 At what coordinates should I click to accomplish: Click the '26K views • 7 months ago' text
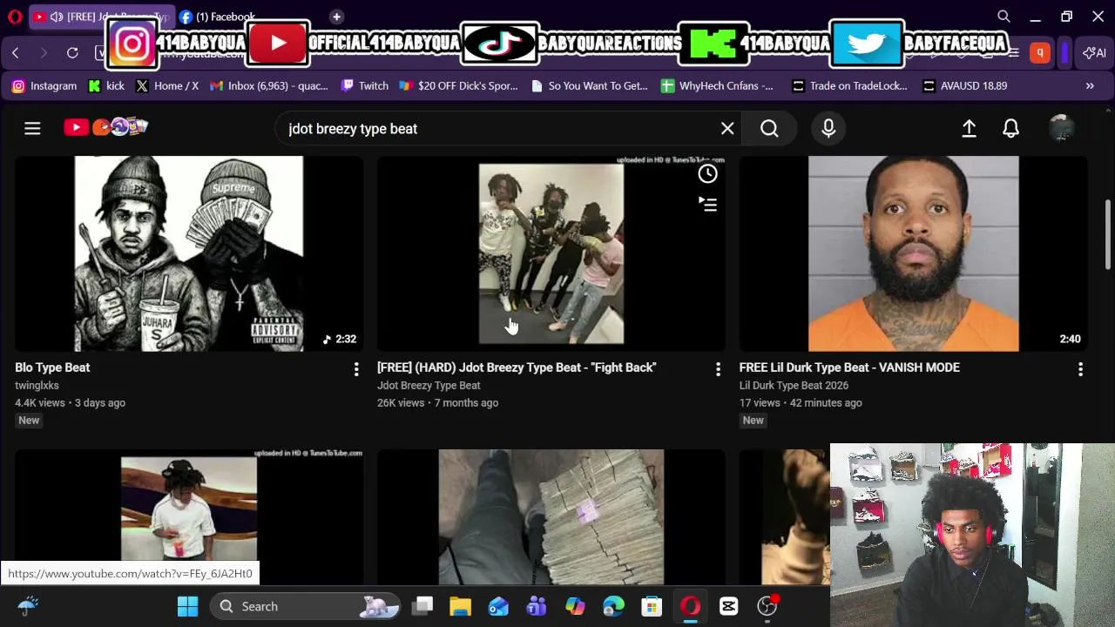click(437, 403)
